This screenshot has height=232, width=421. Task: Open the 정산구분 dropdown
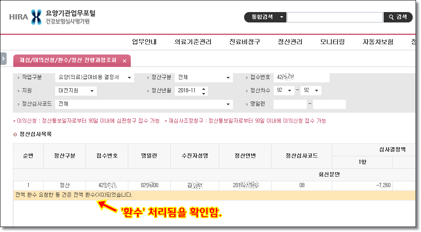(x=204, y=78)
